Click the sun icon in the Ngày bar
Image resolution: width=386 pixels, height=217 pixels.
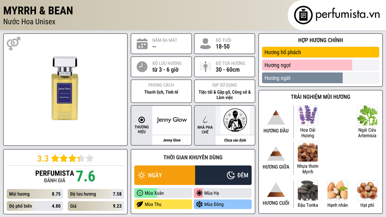[x=141, y=175]
